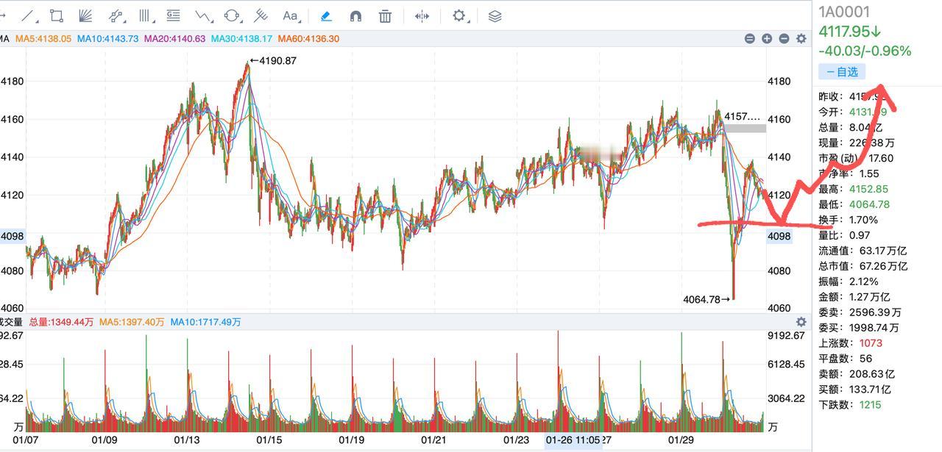Viewport: 942px width, 452px height.
Task: Remove stock from watchlist via 自选
Action: (842, 71)
